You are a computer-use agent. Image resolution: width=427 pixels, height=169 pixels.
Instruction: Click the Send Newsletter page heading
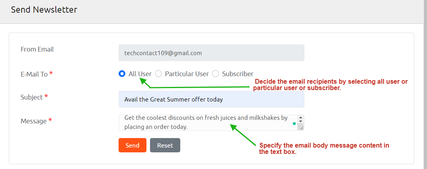44,10
